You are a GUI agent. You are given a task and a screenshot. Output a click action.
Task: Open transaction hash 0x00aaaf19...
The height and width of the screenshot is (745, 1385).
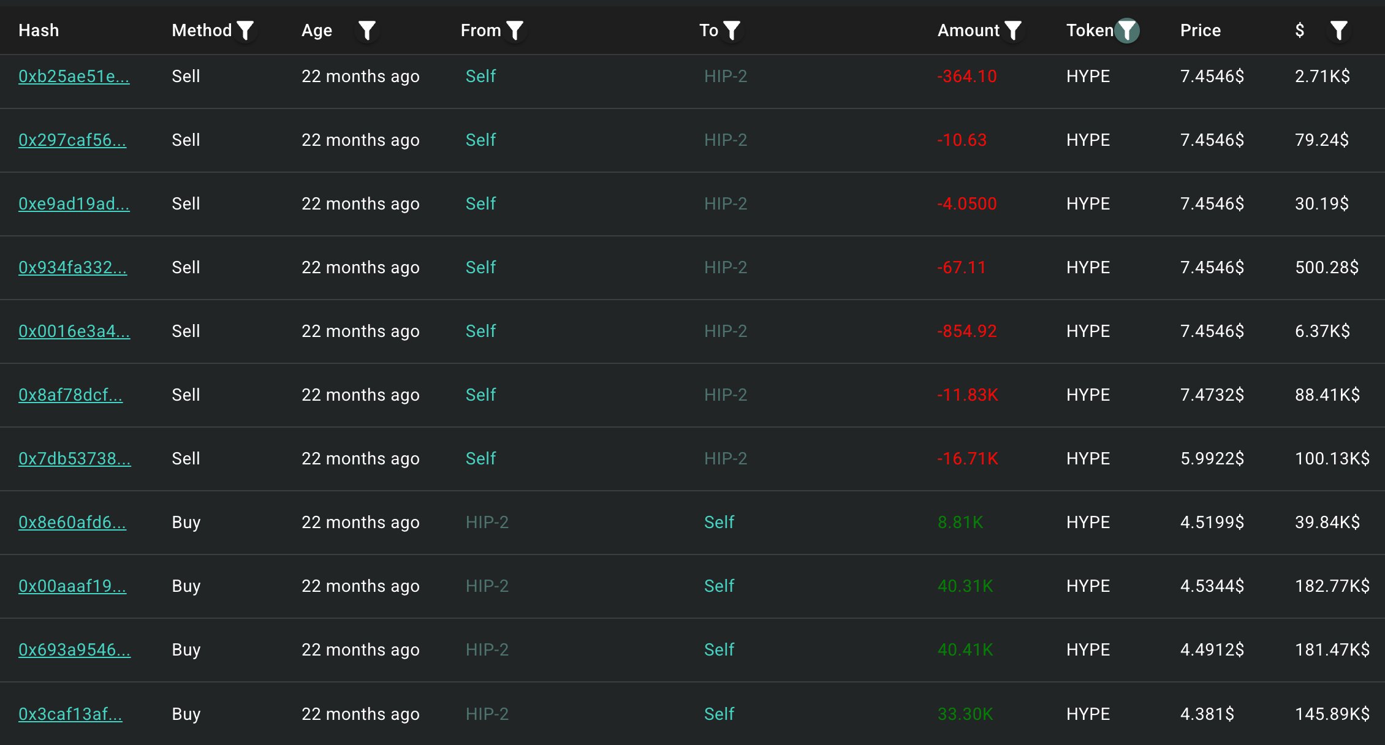(72, 586)
